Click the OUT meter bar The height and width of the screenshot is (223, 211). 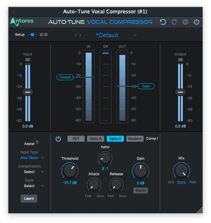coord(122,86)
